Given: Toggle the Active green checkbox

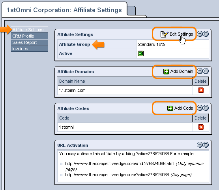Looking at the screenshot, I should click(x=141, y=53).
